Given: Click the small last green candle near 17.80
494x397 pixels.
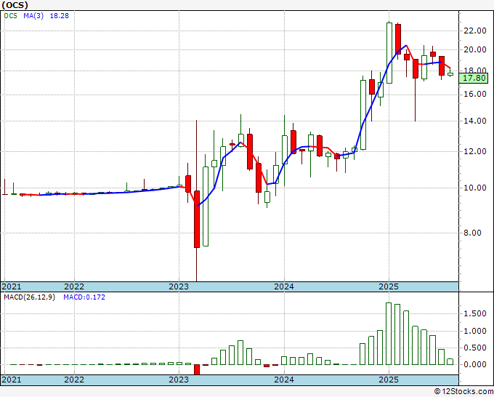Looking at the screenshot, I should click(450, 74).
